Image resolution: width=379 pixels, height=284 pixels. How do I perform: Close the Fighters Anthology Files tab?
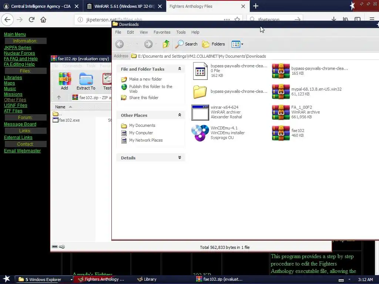click(243, 6)
